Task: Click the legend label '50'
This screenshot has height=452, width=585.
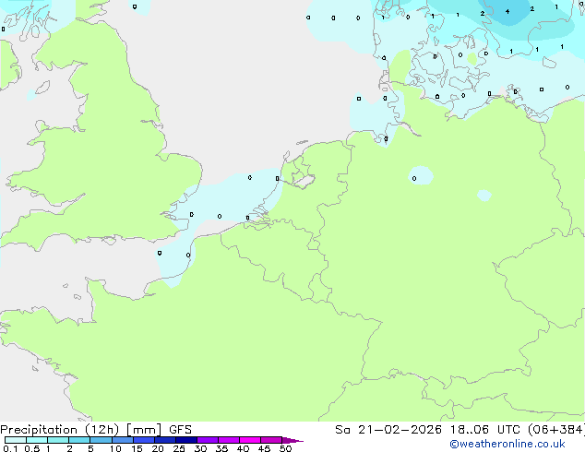Action: point(285,448)
